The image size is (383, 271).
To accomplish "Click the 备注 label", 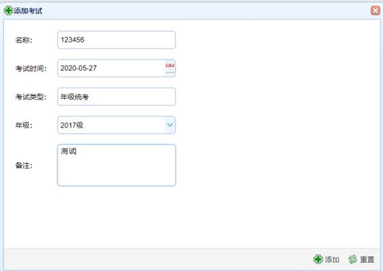I will 24,166.
